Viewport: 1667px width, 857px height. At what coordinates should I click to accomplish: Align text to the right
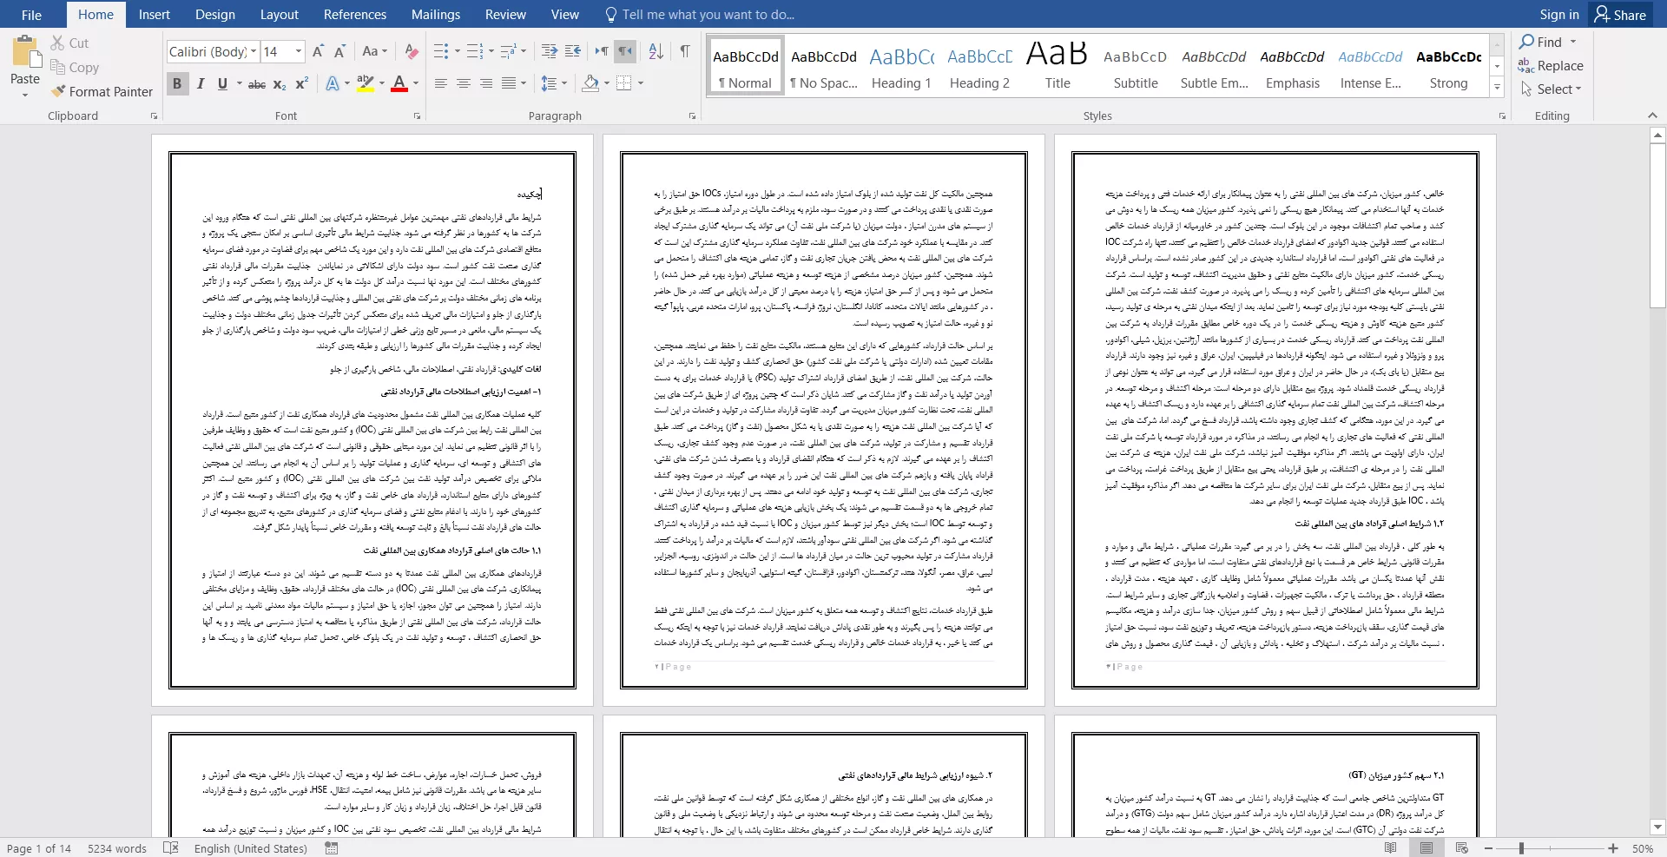coord(485,83)
